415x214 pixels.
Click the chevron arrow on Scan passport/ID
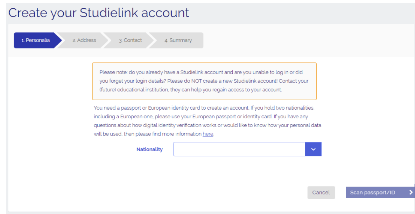[410, 192]
